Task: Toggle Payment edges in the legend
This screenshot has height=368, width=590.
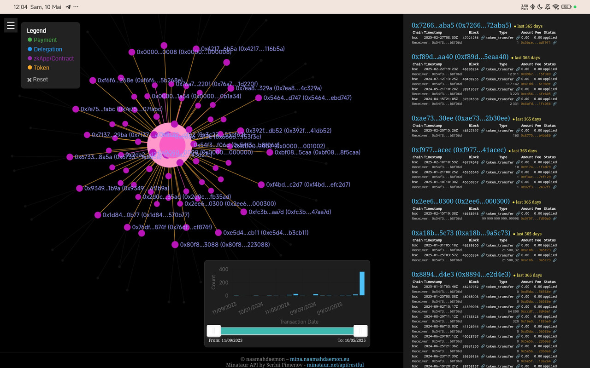Action: pyautogui.click(x=42, y=40)
